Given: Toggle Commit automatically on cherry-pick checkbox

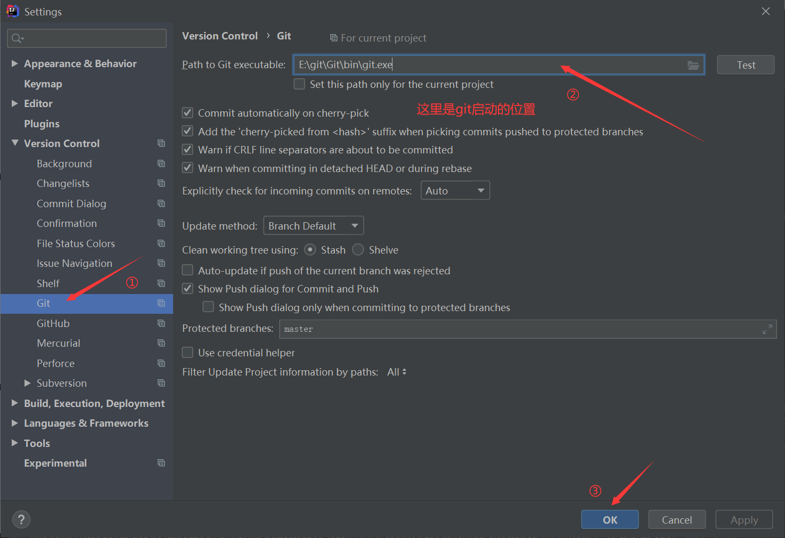Looking at the screenshot, I should click(187, 113).
